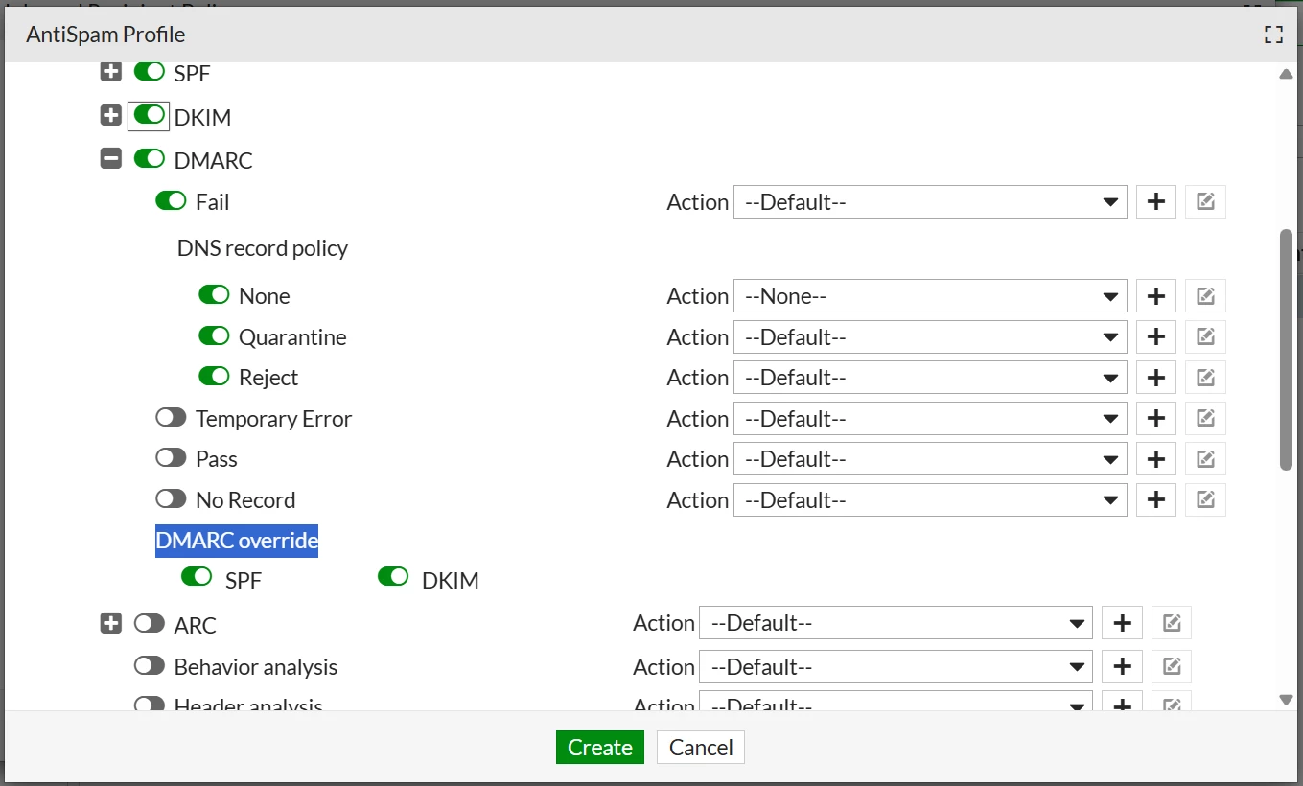Add new action for DMARC Fail
Screen dimensions: 1303x786
click(1156, 202)
